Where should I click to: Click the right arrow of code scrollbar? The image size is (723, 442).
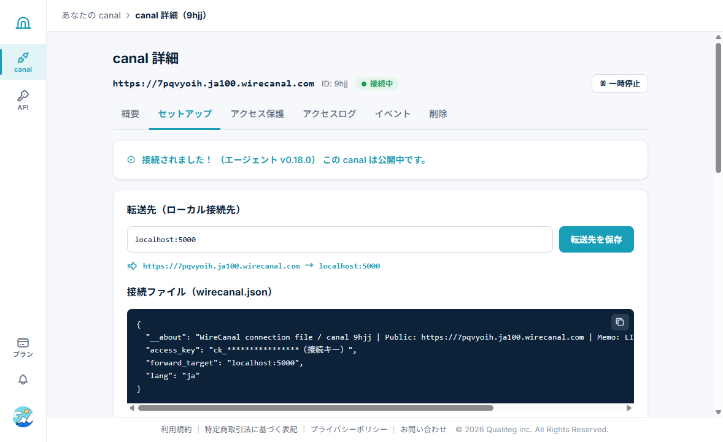point(628,408)
